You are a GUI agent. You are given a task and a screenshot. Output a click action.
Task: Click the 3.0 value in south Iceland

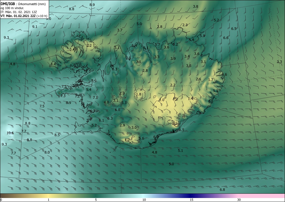(x=134, y=128)
